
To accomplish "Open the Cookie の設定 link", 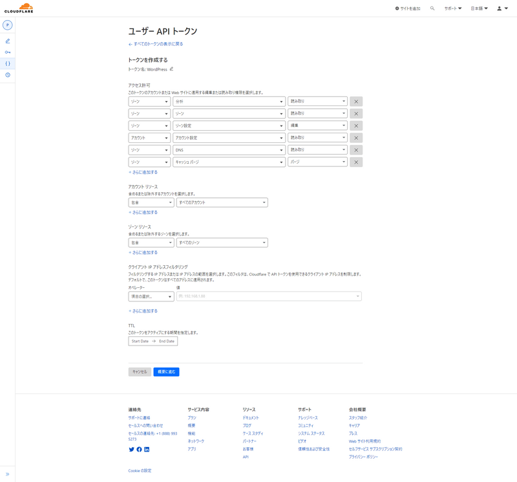I will point(140,470).
